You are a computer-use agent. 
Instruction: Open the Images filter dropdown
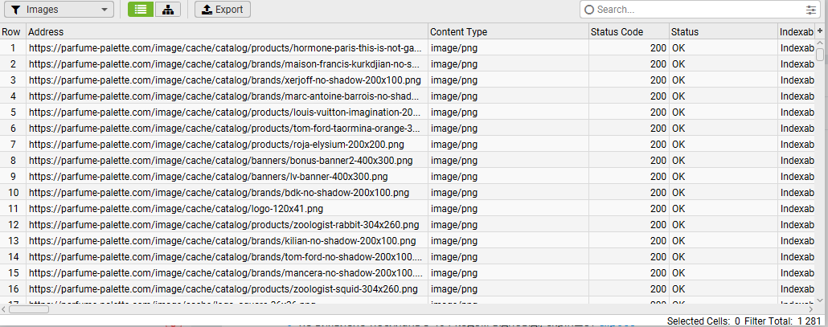pos(59,9)
